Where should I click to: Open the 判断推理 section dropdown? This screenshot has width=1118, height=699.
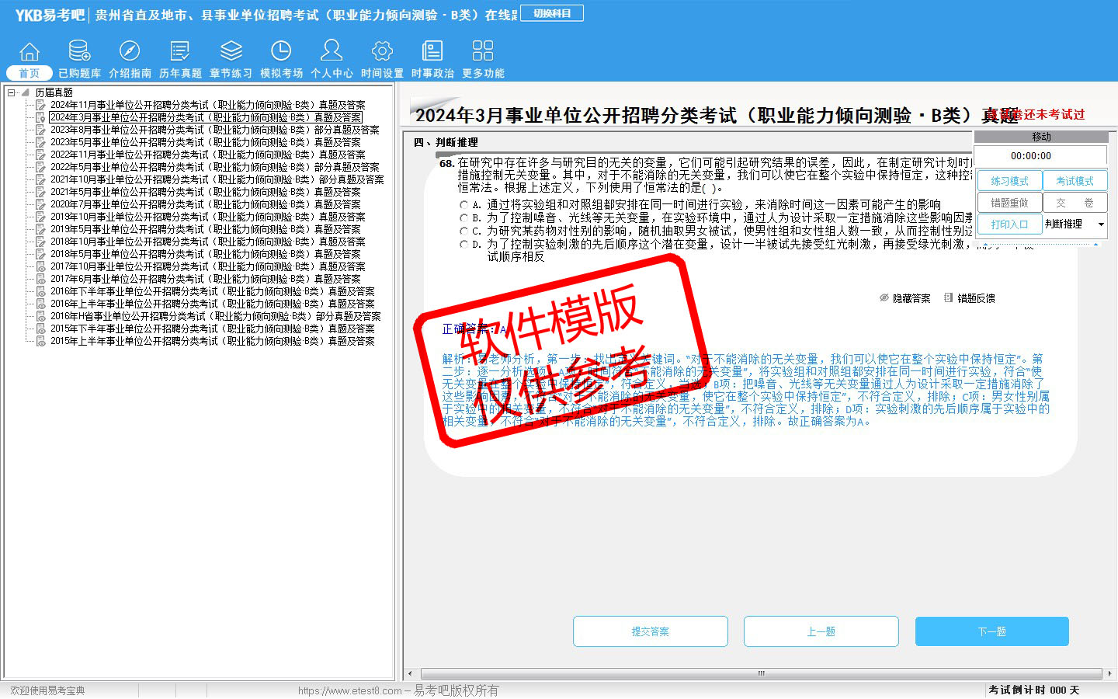tap(1100, 224)
